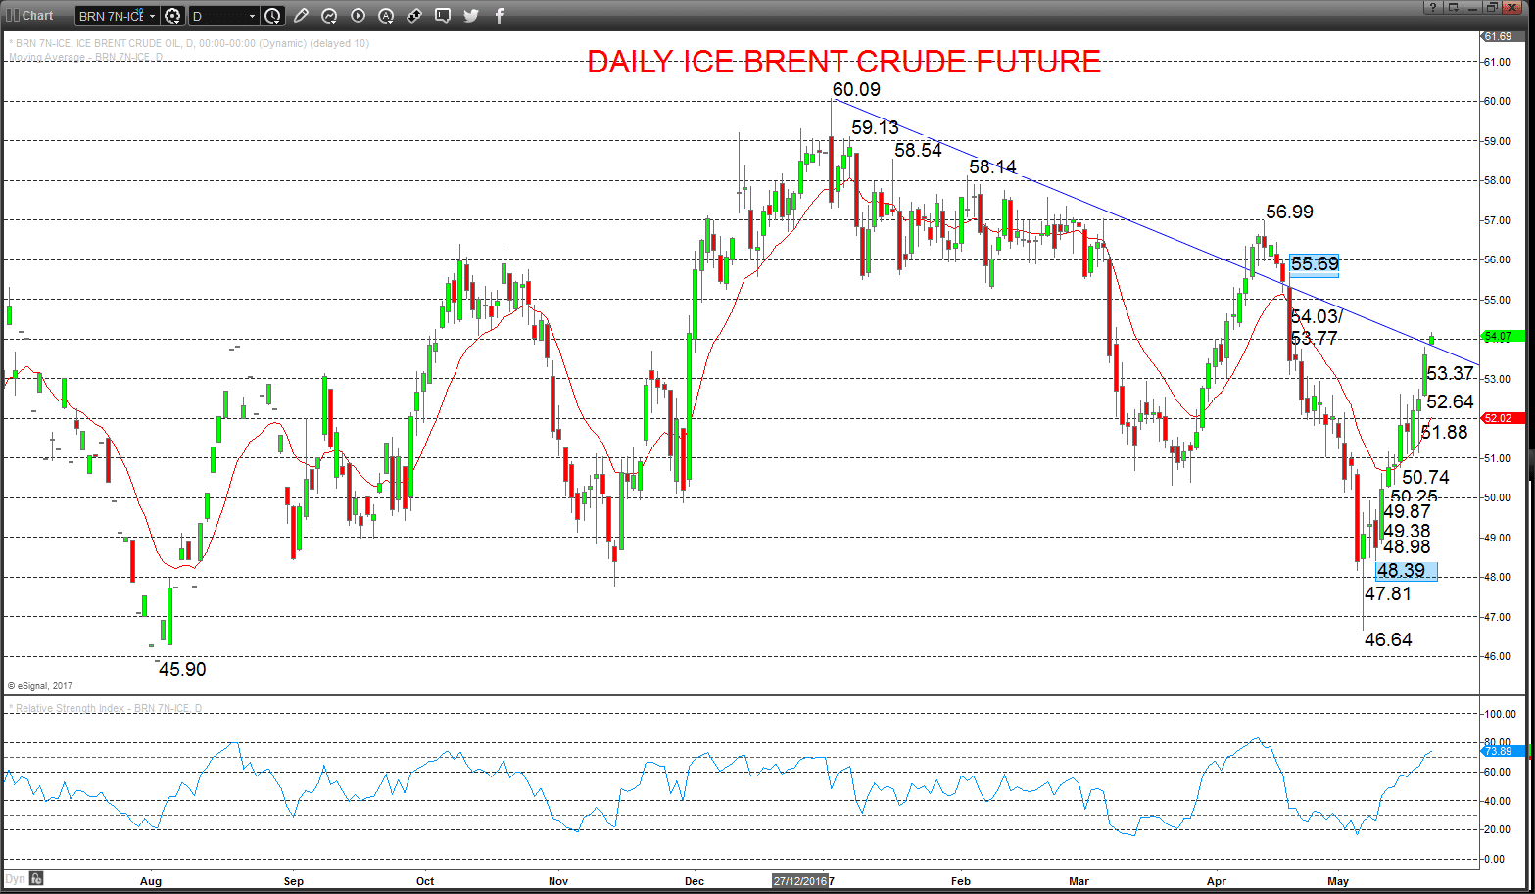Open the studies/indicators chart icon
Screen dimensions: 1535x894
329,16
